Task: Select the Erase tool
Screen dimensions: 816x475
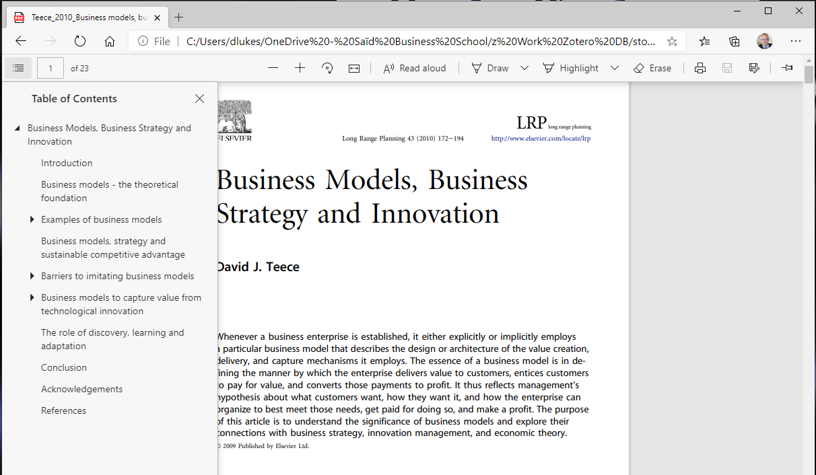Action: pyautogui.click(x=652, y=68)
